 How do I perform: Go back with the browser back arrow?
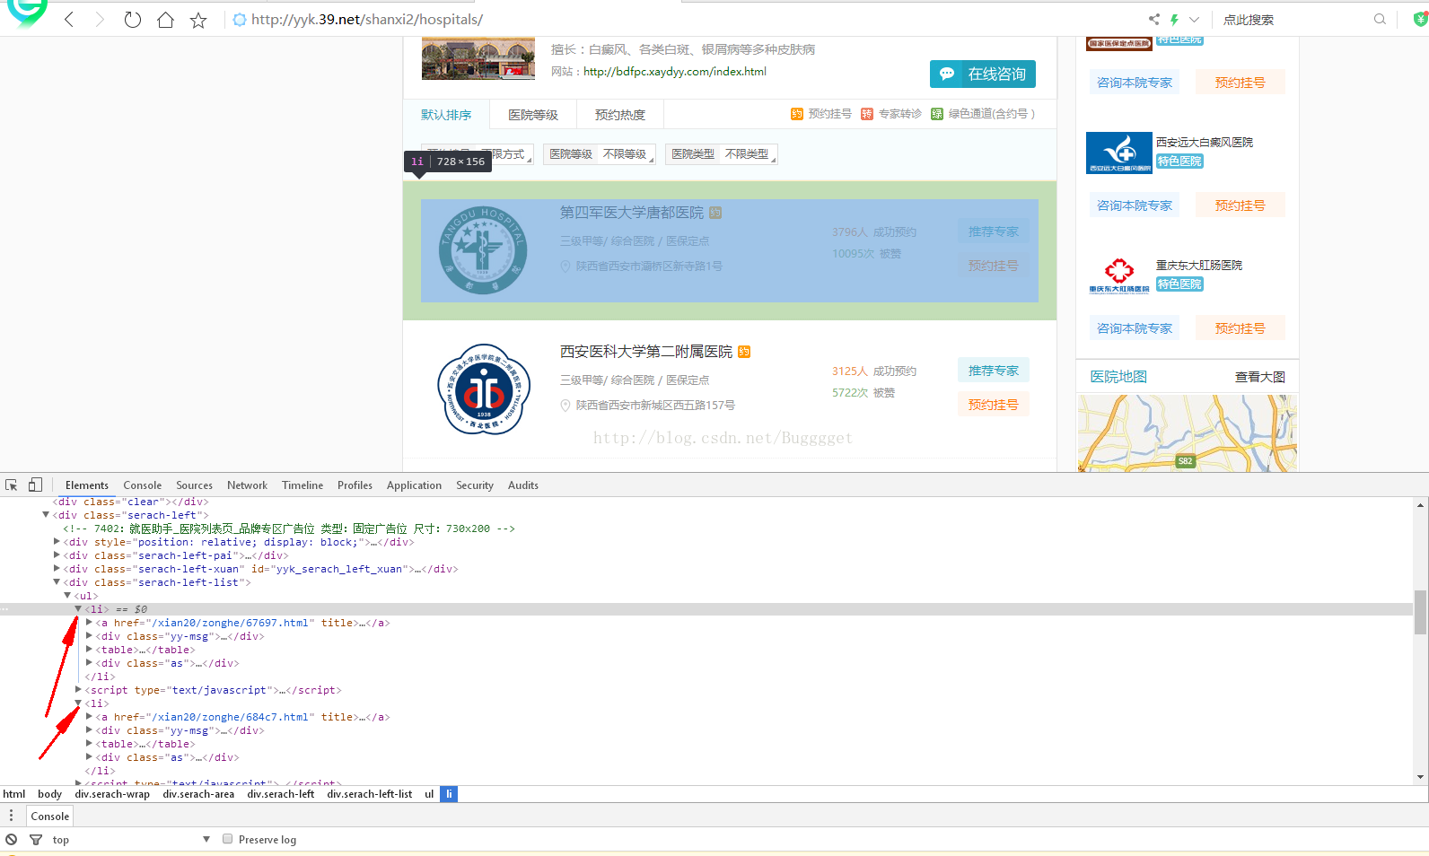pos(69,20)
